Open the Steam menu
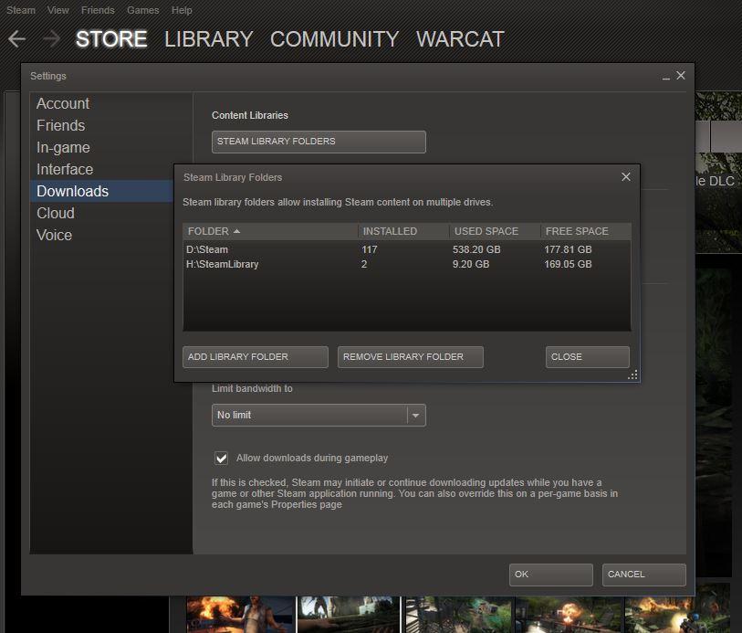The width and height of the screenshot is (742, 633). click(x=21, y=10)
